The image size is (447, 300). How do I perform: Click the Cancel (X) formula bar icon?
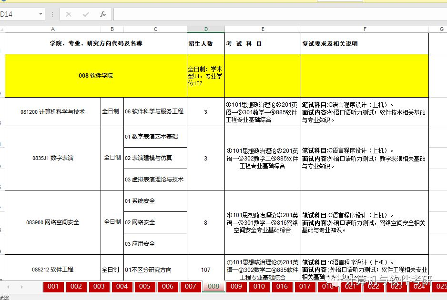[69, 14]
